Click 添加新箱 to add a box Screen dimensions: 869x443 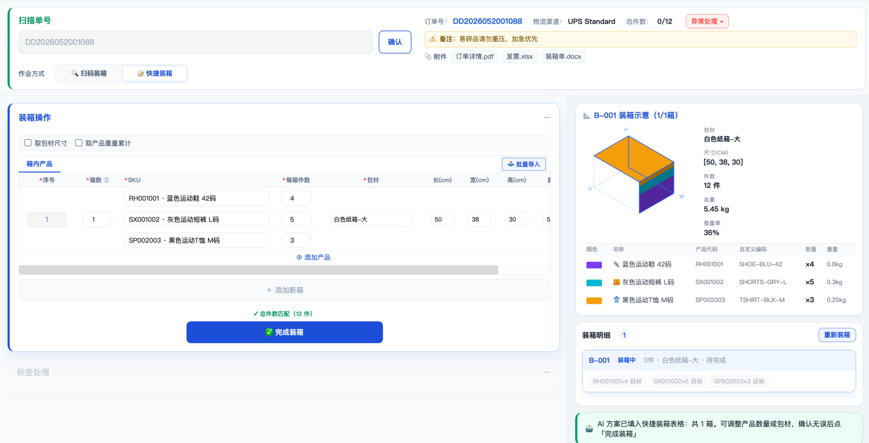pos(285,290)
